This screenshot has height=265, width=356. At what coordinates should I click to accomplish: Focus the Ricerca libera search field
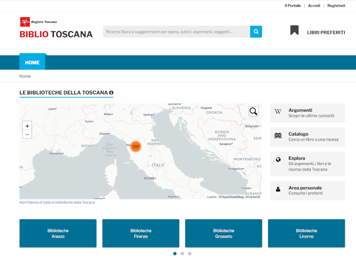176,31
